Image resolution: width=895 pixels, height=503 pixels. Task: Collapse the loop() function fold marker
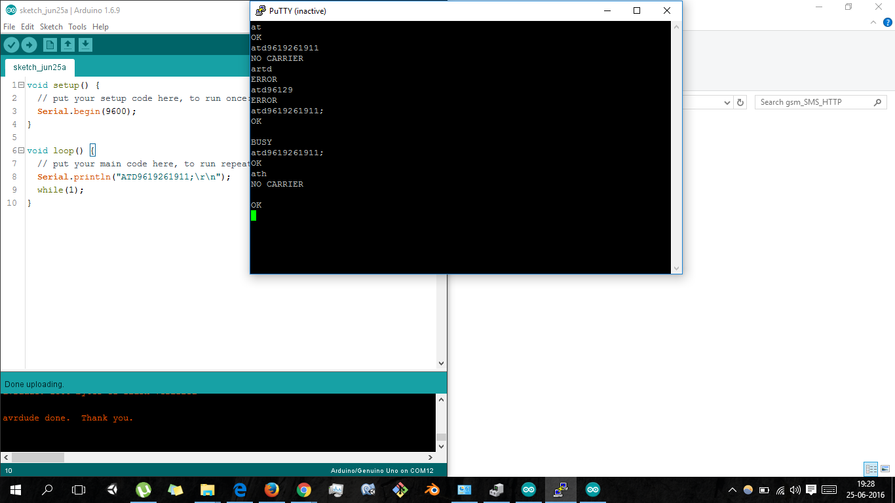(22, 151)
